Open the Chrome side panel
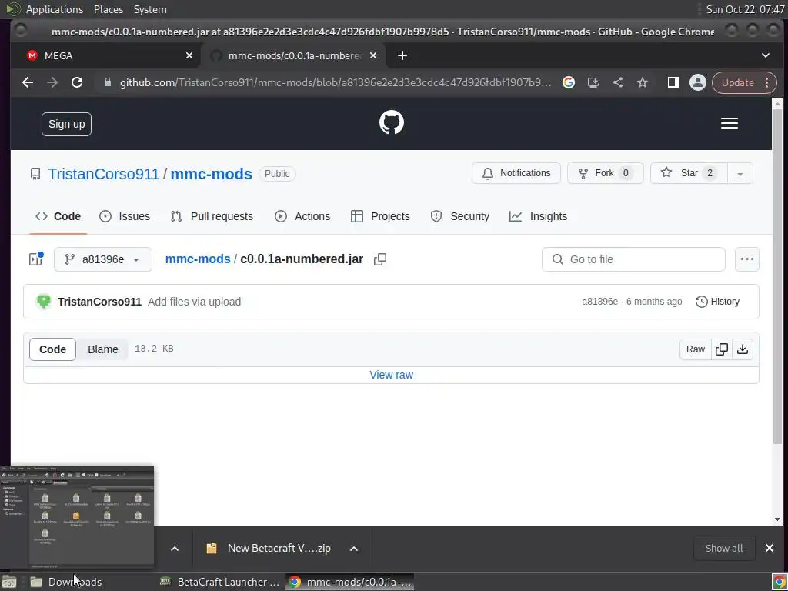The width and height of the screenshot is (788, 591). click(x=673, y=82)
